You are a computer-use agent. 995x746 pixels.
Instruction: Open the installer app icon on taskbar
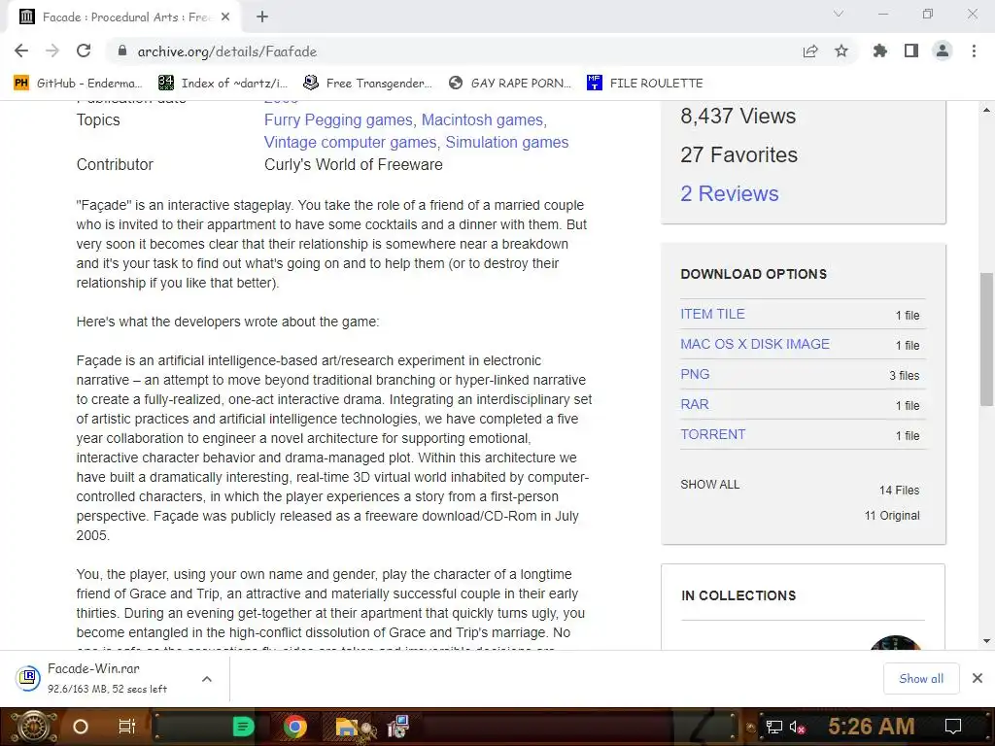coord(398,727)
